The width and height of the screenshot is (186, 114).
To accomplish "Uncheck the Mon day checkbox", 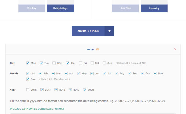I will [28, 63].
